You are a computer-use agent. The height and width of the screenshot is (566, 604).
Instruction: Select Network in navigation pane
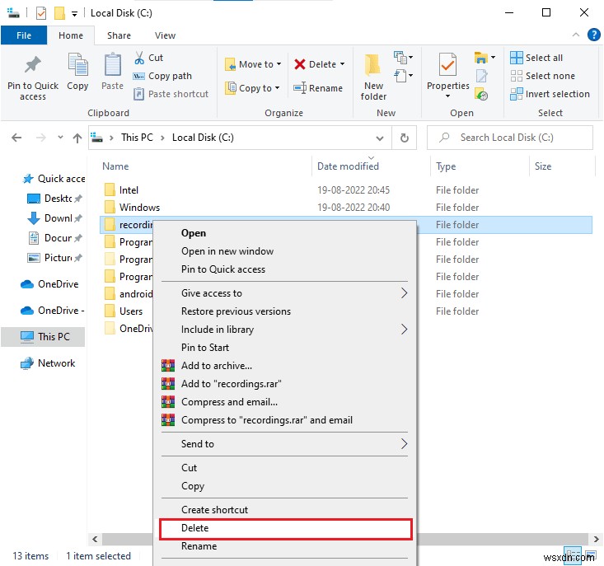pyautogui.click(x=48, y=363)
